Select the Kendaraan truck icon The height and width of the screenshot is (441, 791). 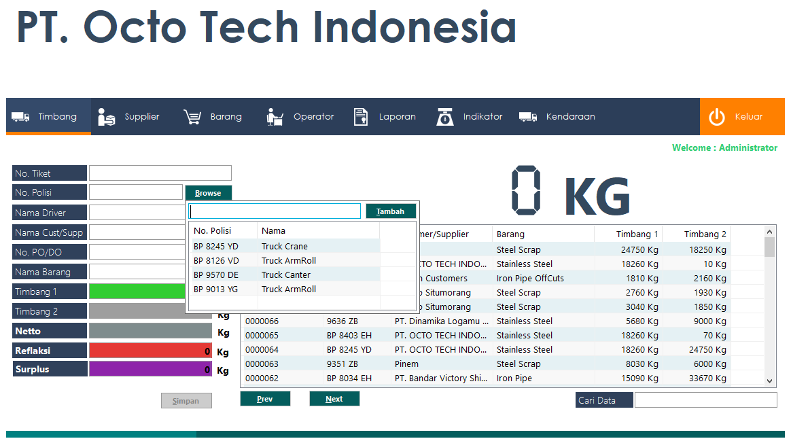[x=528, y=117]
